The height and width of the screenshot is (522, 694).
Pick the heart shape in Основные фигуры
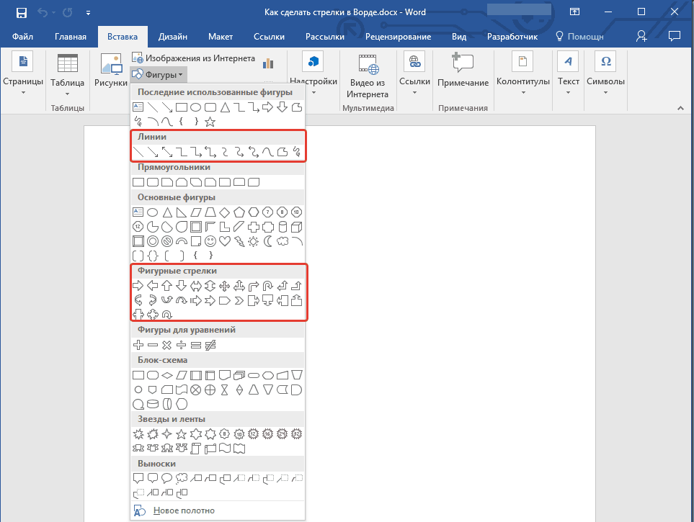click(224, 240)
